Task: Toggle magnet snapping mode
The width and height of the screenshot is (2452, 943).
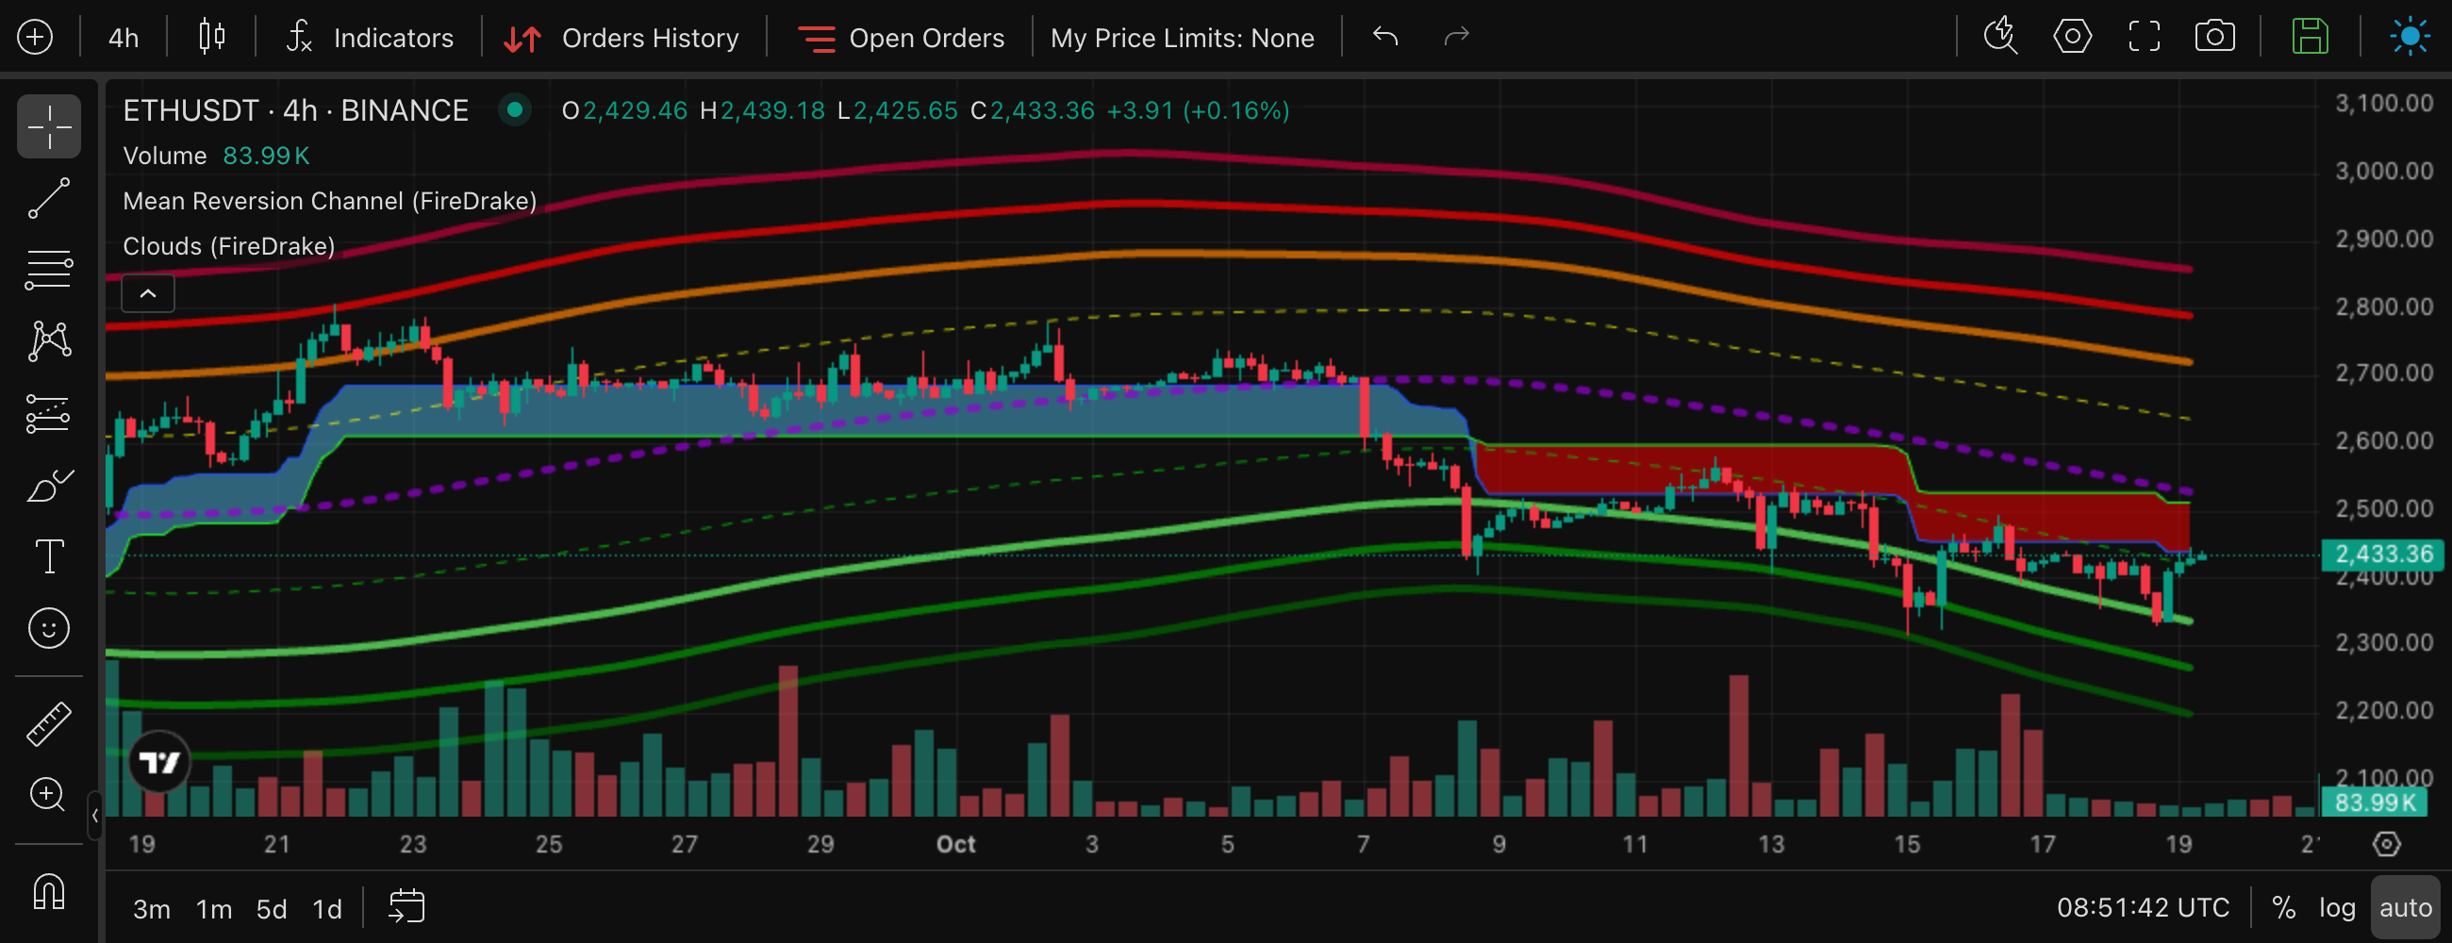Action: (48, 892)
